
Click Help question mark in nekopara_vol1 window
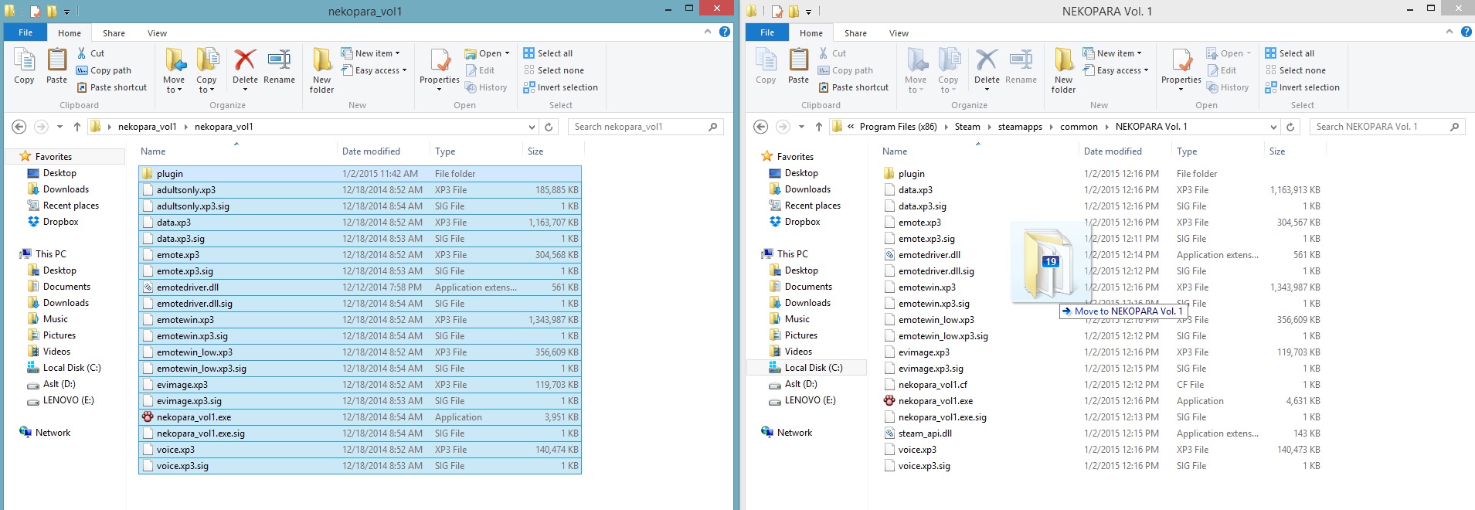(x=725, y=32)
